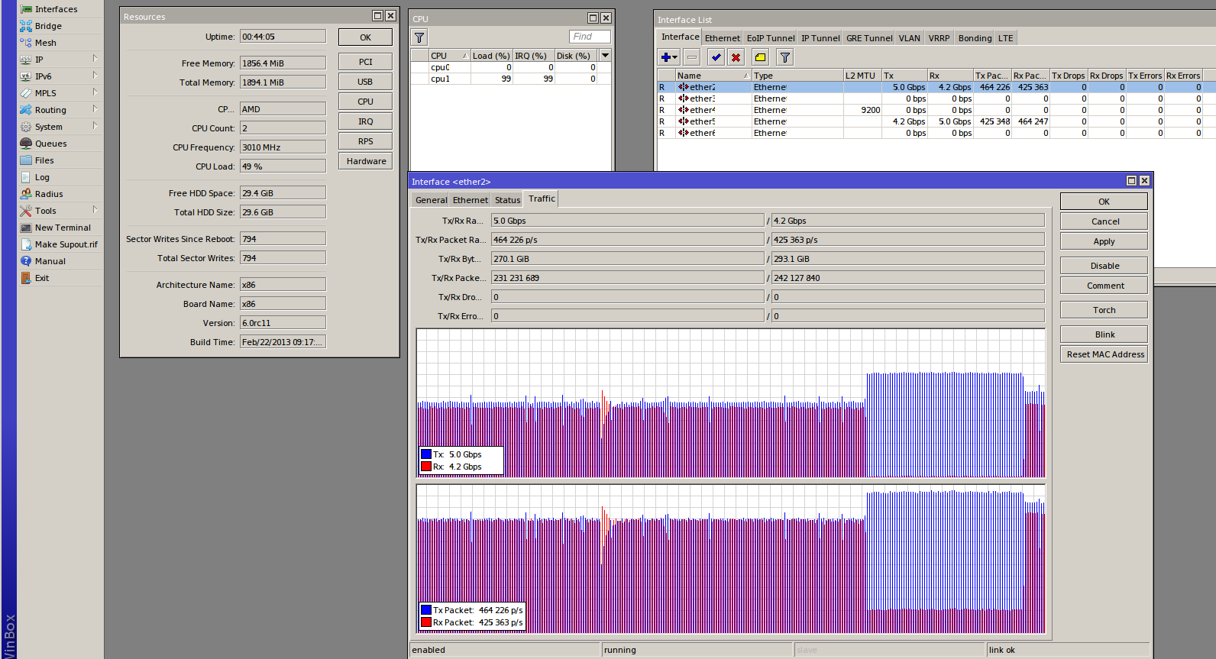1216x659 pixels.
Task: Click the Find field in CPU window
Action: 590,37
